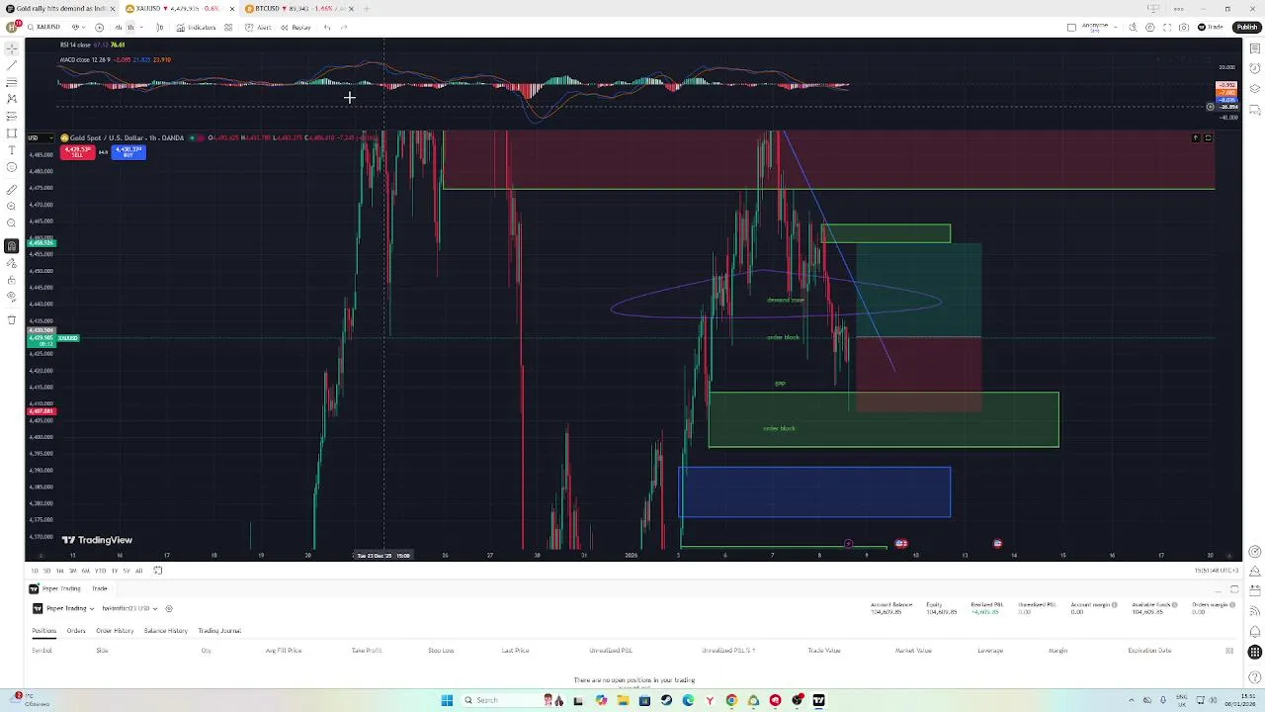This screenshot has width=1265, height=712.
Task: Set chart range to YTD
Action: click(x=100, y=571)
